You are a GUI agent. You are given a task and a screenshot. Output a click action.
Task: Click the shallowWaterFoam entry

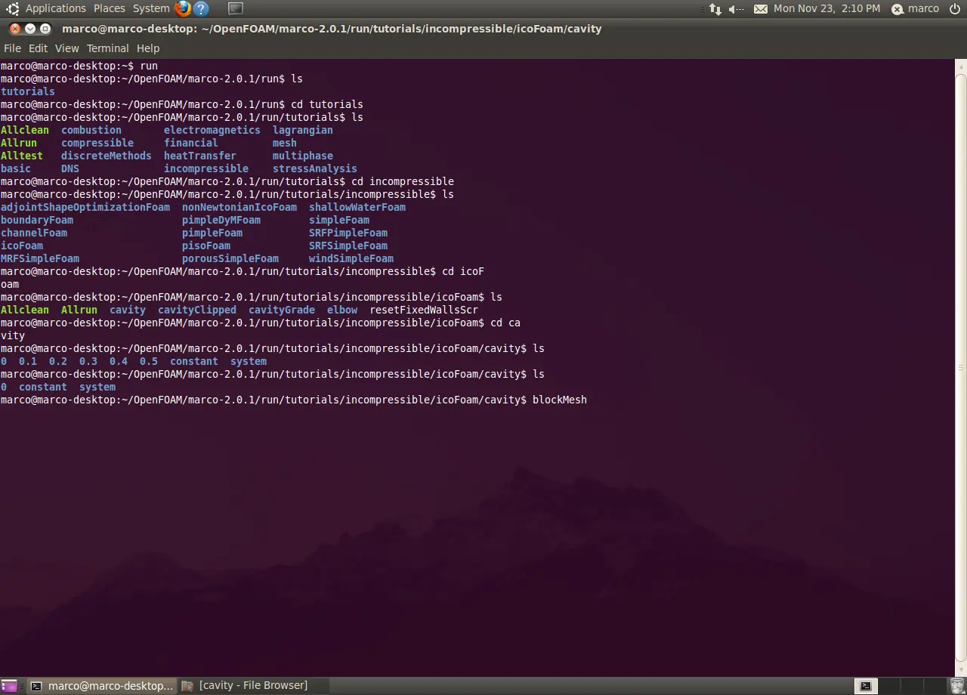pyautogui.click(x=357, y=207)
